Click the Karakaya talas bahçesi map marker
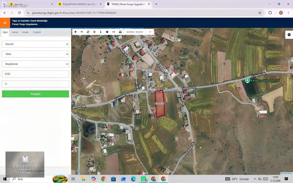The width and height of the screenshot is (293, 183). [248, 80]
